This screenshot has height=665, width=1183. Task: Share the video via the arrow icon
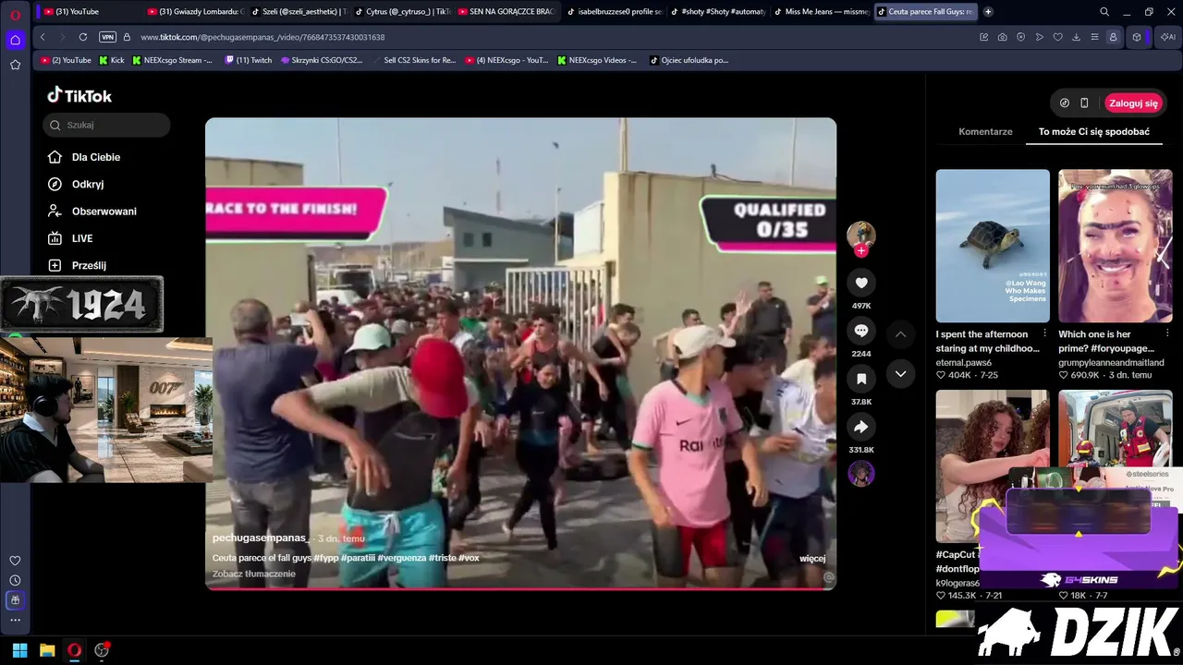click(861, 427)
